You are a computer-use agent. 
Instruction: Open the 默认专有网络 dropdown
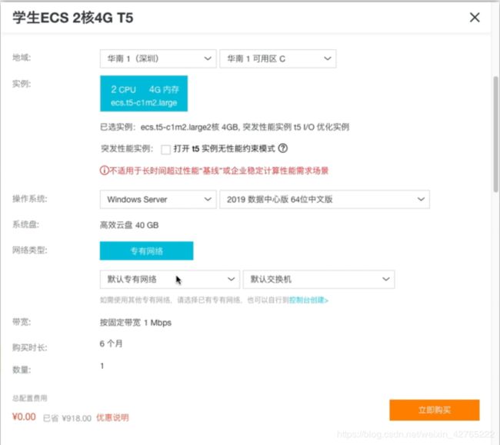(x=168, y=279)
